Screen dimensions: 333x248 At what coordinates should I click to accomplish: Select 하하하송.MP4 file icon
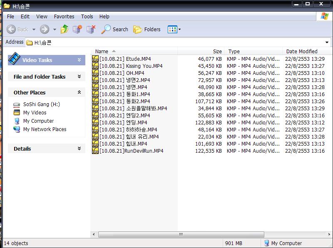coord(95,129)
